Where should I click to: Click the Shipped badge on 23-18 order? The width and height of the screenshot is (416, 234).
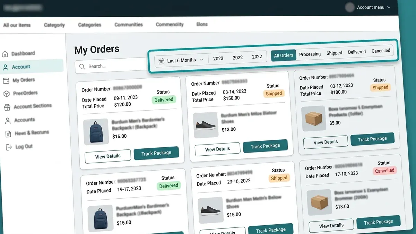pyautogui.click(x=279, y=178)
